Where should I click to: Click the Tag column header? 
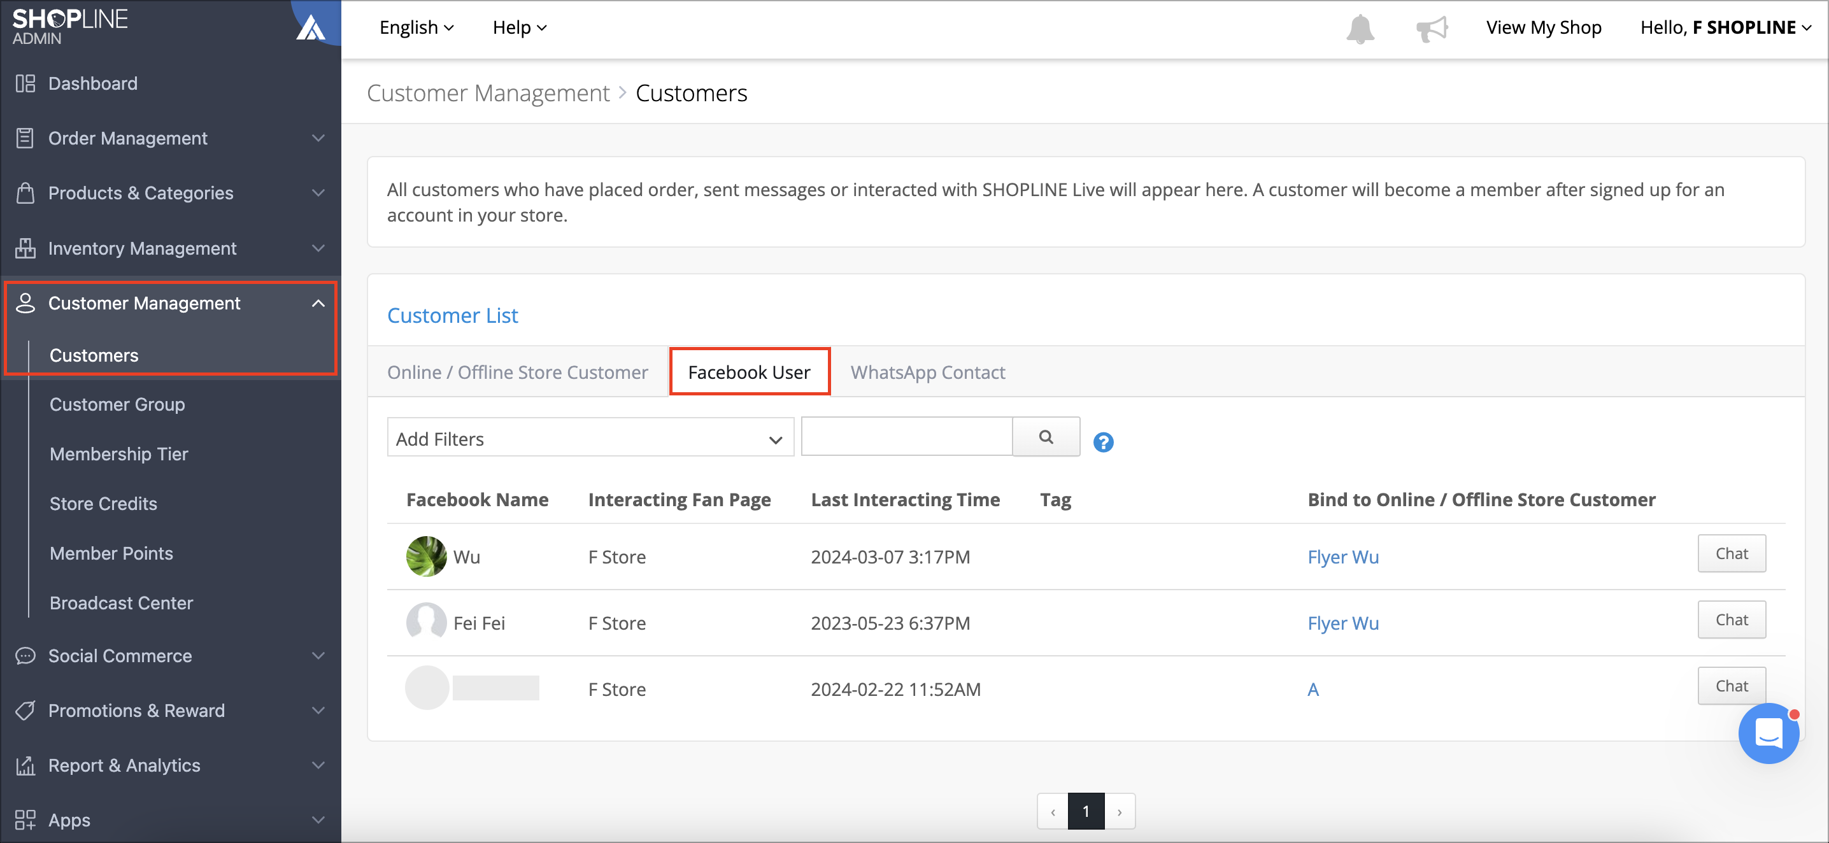pos(1055,500)
